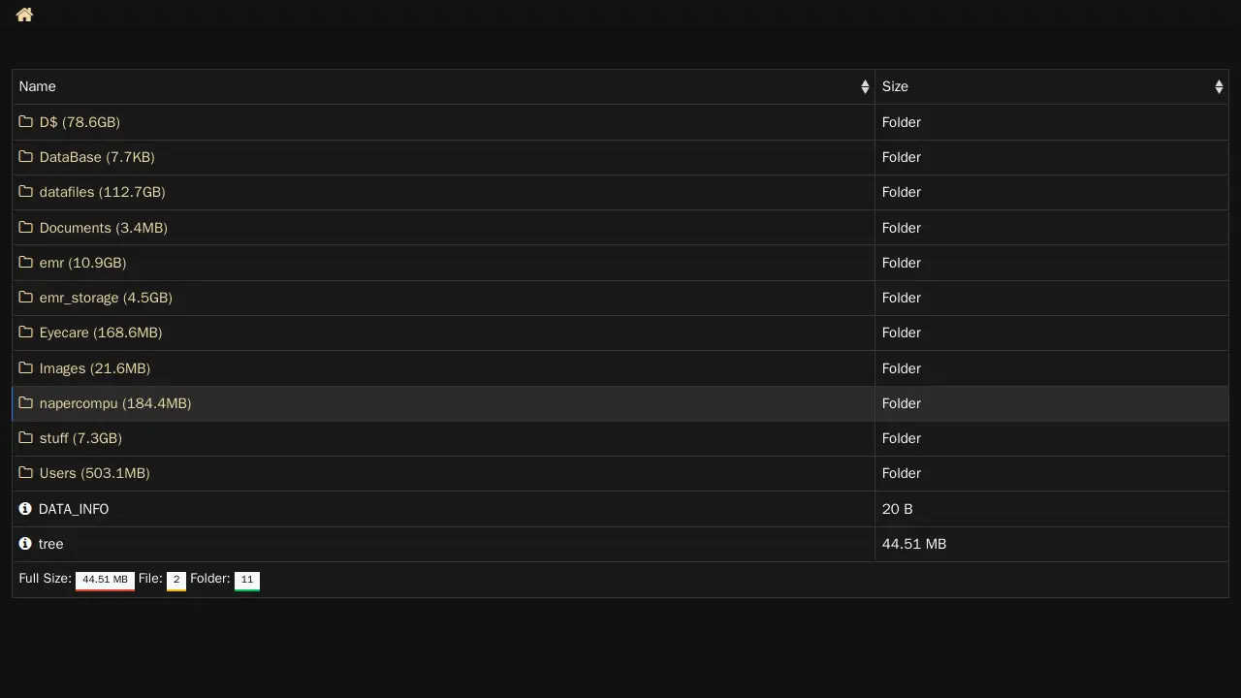Open the Images (21.6MB) folder

click(x=94, y=368)
